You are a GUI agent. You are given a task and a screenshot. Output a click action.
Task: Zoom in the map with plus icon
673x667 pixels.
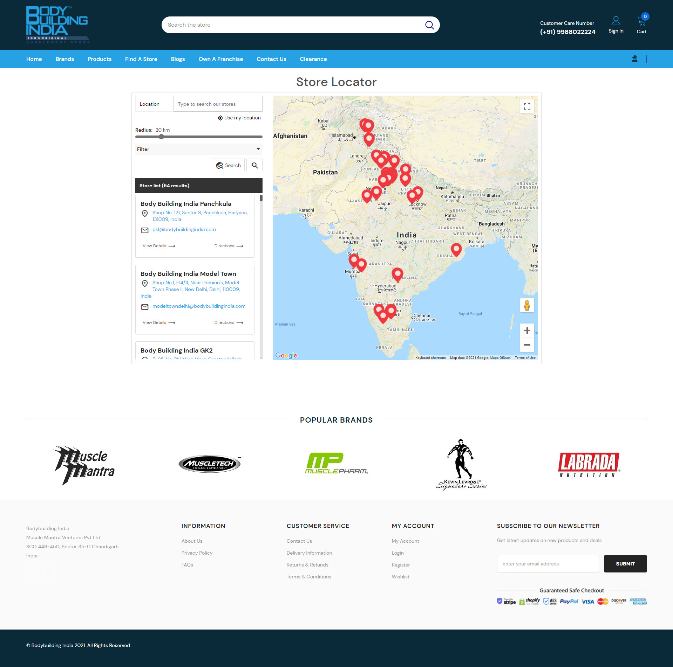coord(527,331)
